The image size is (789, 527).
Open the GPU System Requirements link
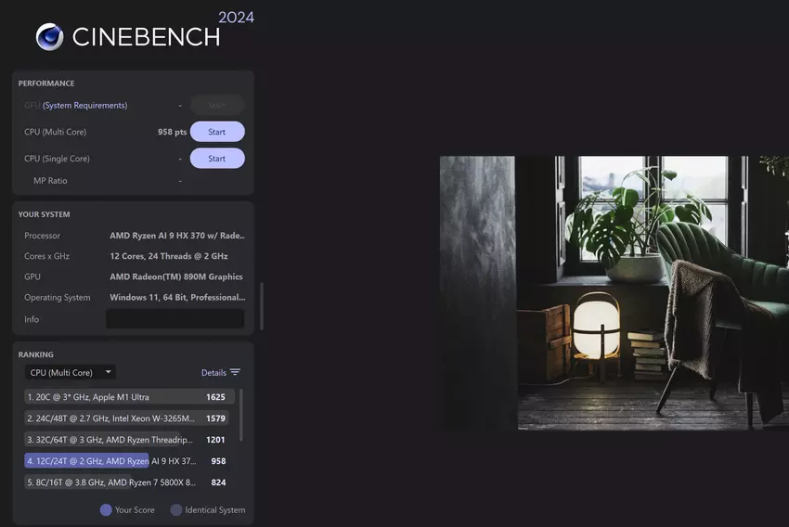point(84,106)
